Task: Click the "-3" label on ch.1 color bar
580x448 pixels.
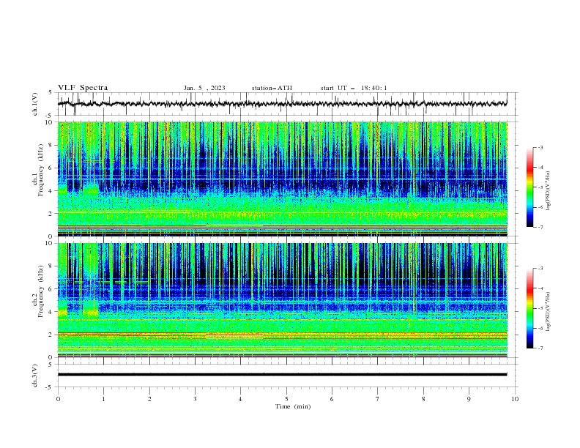Action: click(540, 147)
